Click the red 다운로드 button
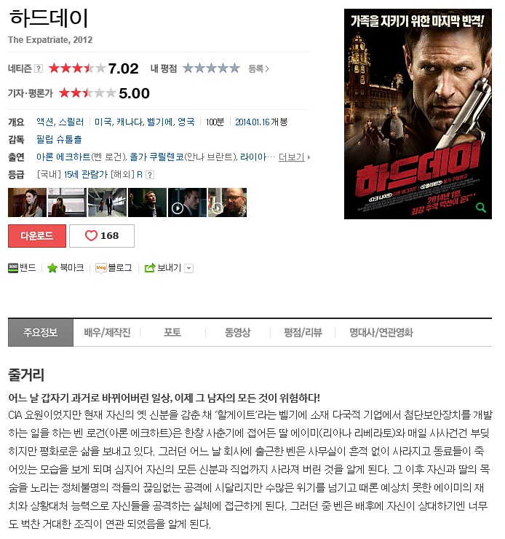Viewport: 505px width, 539px height. [x=37, y=236]
